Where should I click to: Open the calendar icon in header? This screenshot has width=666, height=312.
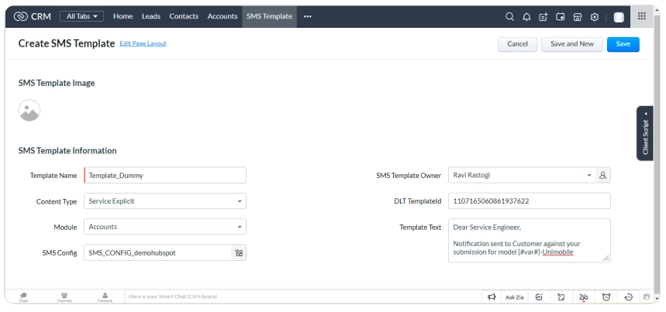click(x=560, y=17)
